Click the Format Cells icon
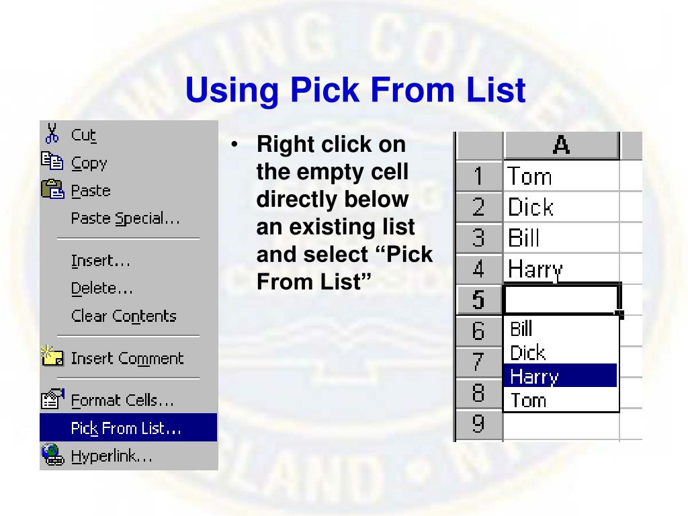Screen dimensions: 688x516 click(52, 398)
